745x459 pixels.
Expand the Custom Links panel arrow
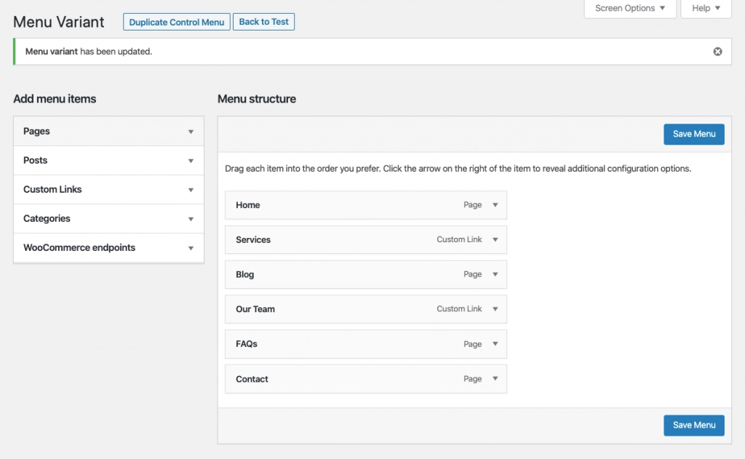(191, 190)
